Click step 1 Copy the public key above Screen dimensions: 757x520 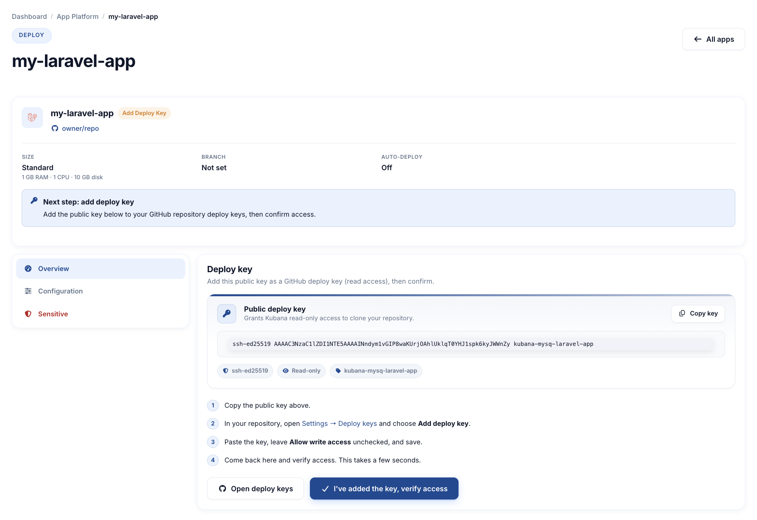pos(267,405)
